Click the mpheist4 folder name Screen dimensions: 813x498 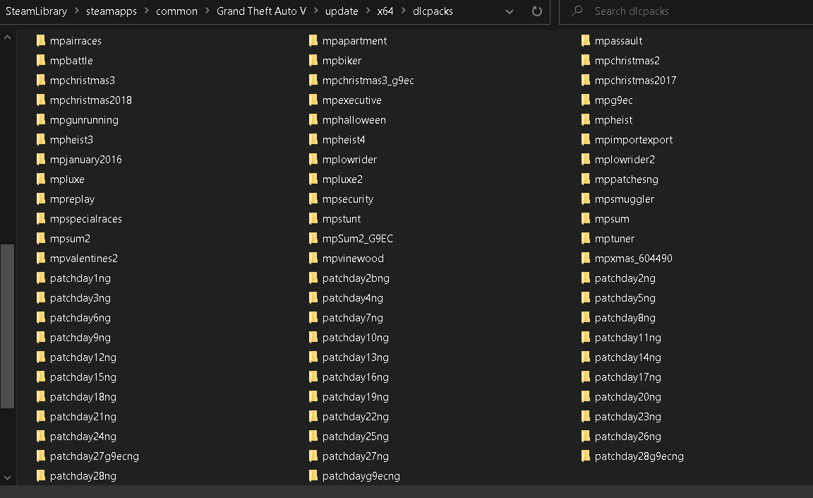[344, 140]
